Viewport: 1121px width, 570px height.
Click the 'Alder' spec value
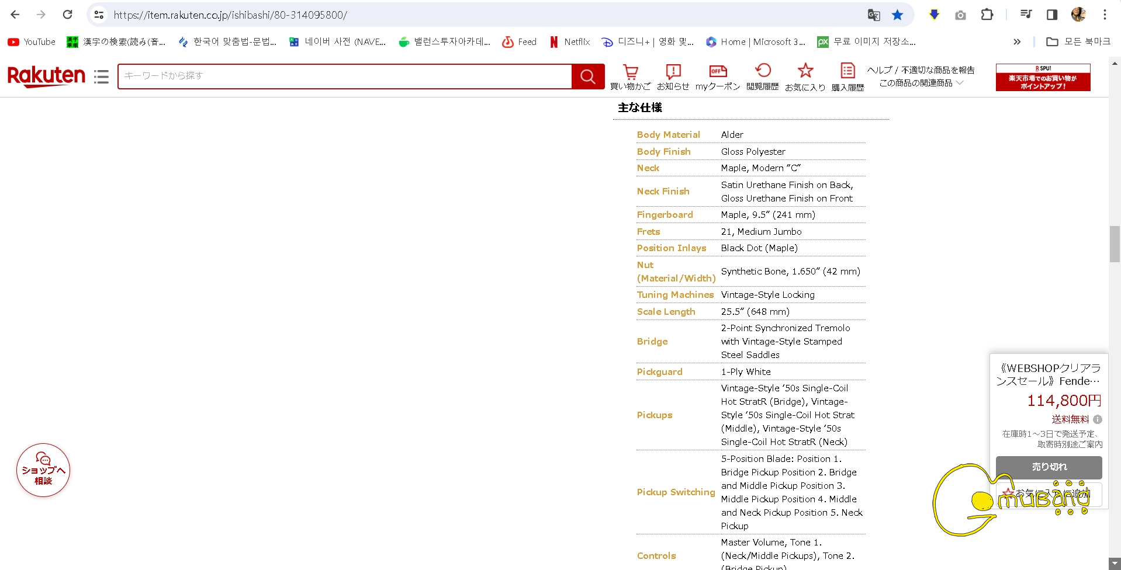tap(732, 135)
